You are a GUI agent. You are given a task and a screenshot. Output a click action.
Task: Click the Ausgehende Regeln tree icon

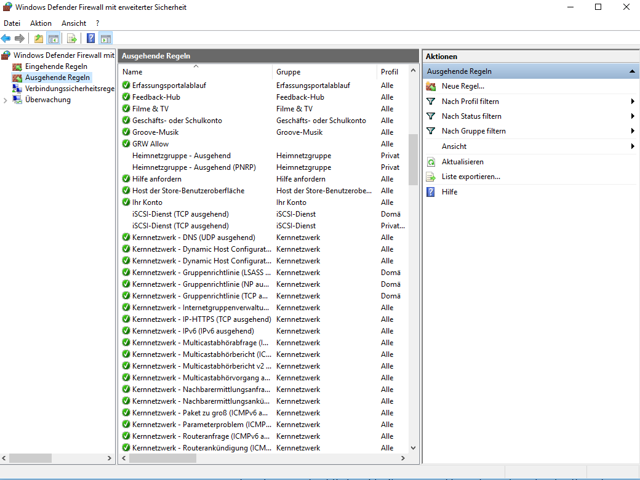(x=17, y=78)
